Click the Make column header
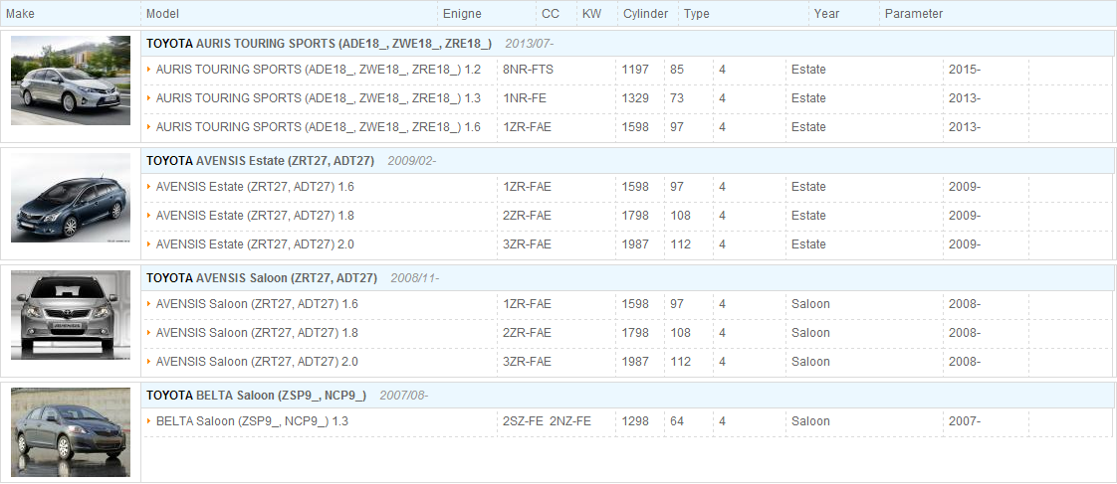1117x484 pixels. tap(20, 14)
